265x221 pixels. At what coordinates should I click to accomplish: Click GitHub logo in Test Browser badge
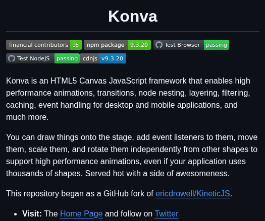tap(159, 45)
